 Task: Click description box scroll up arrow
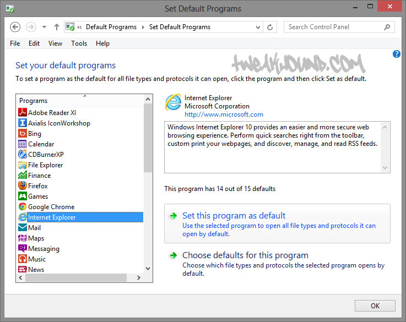385,127
